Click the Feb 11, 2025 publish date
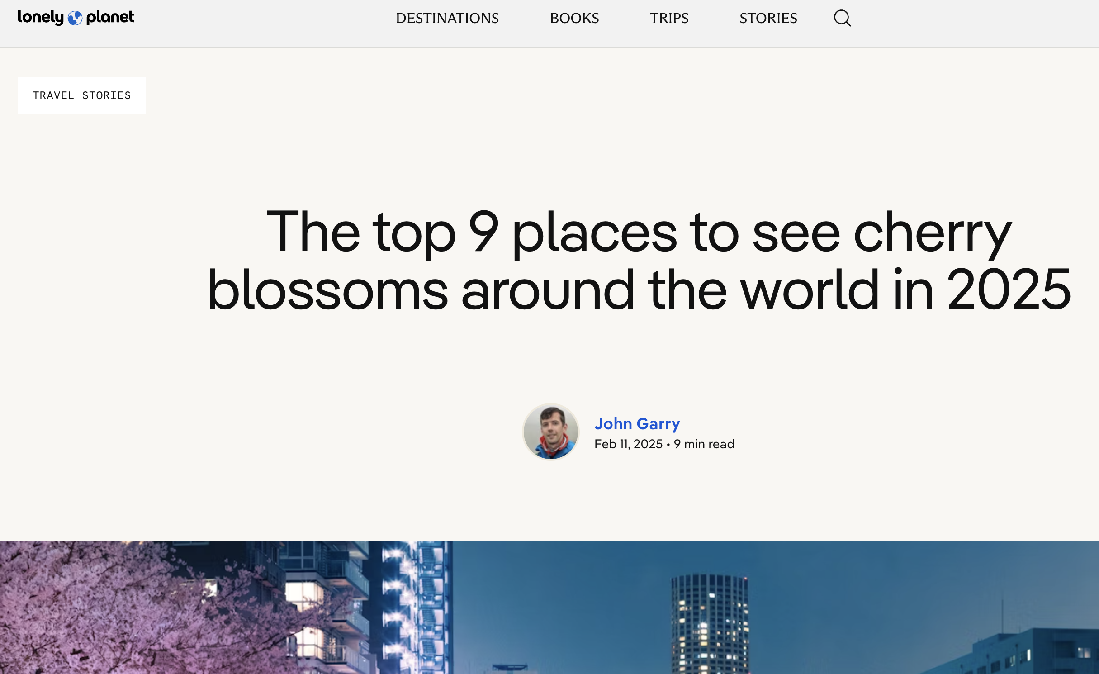The image size is (1099, 674). tap(628, 444)
